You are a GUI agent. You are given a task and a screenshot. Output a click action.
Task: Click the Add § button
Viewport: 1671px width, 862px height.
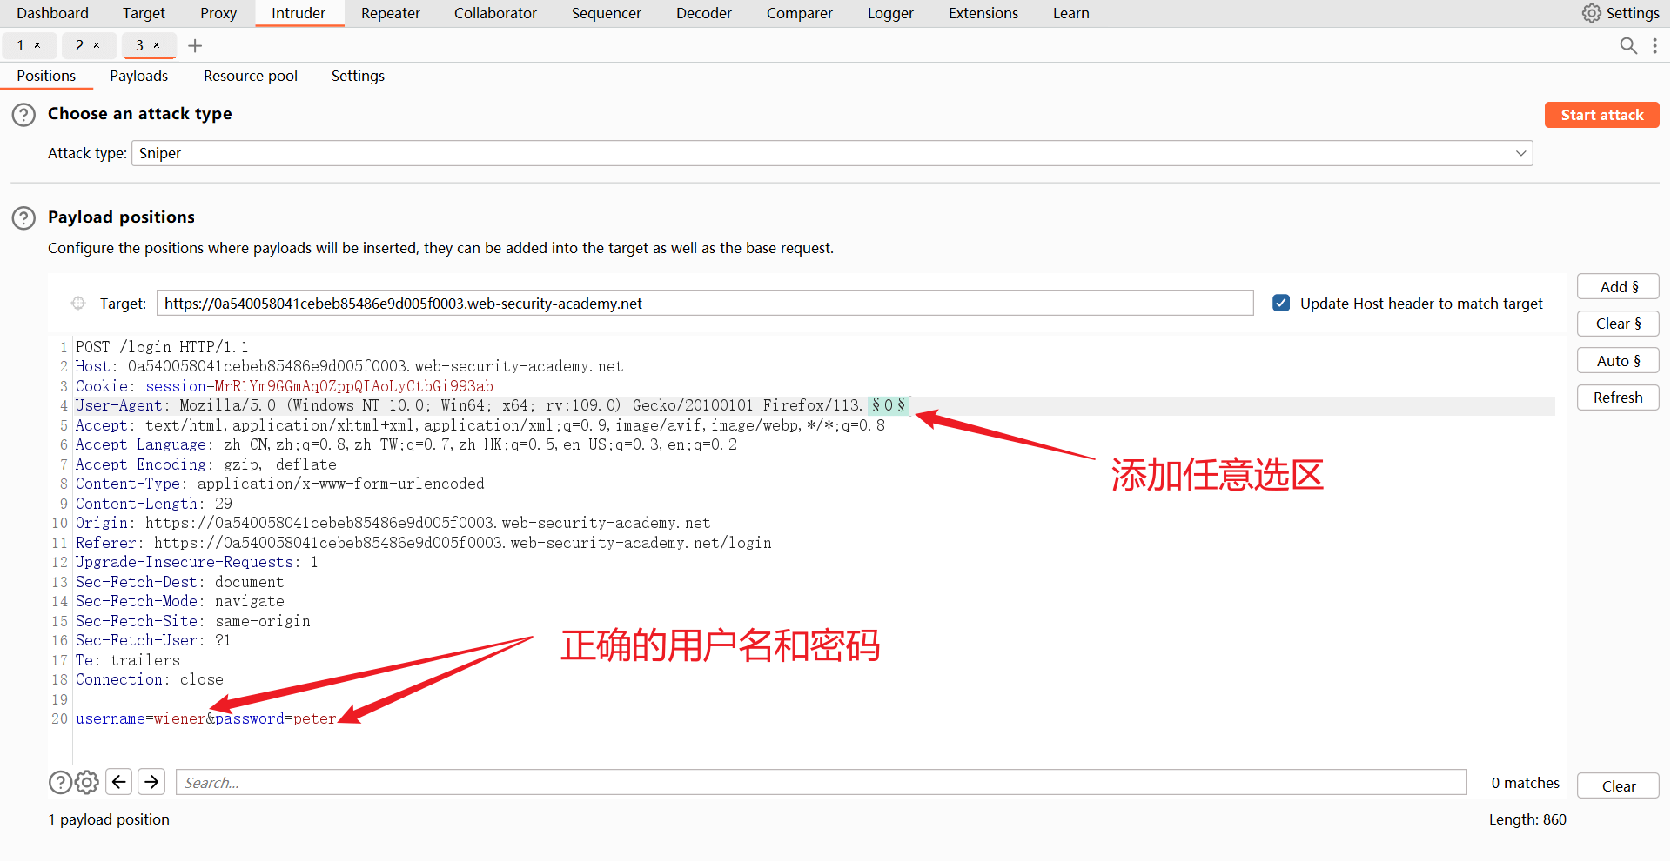1618,287
